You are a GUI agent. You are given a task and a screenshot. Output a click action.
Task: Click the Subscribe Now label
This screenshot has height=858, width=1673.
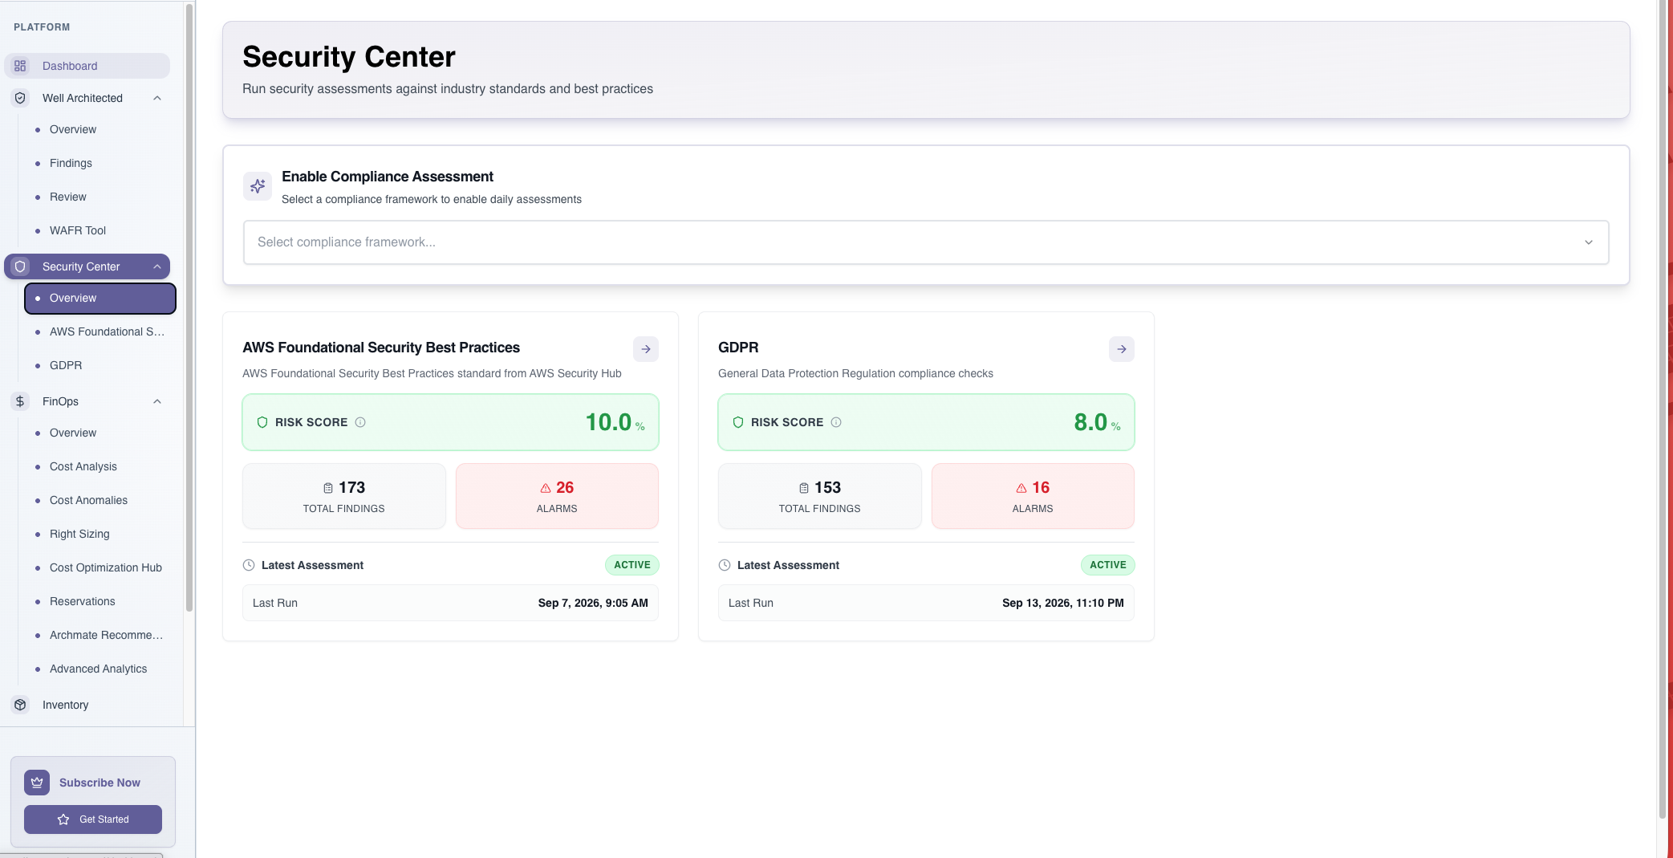coord(99,783)
